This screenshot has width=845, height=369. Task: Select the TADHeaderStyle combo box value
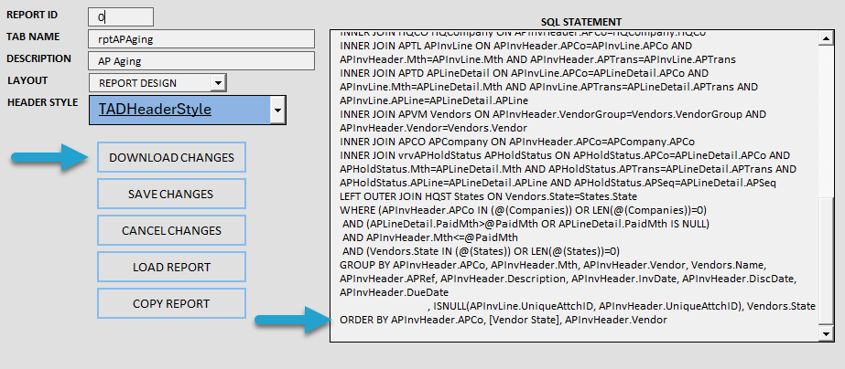[180, 111]
